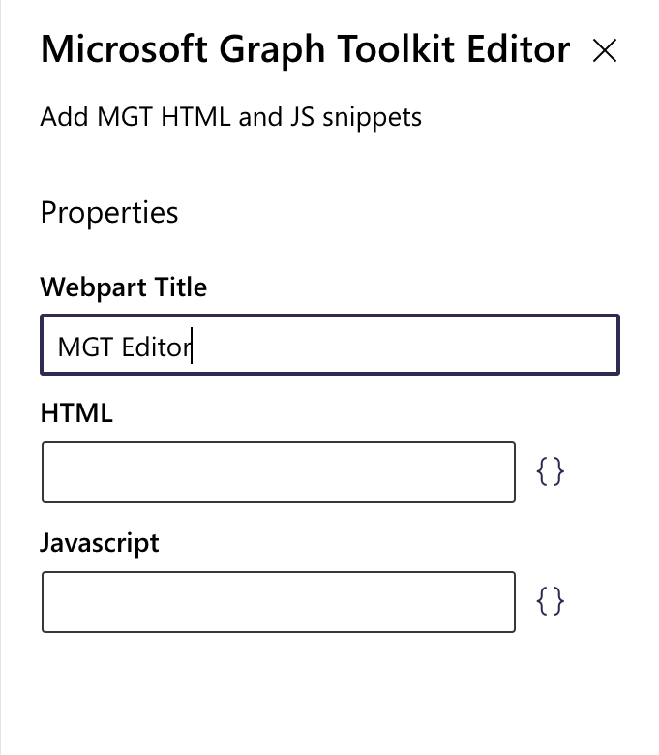Click the Microsoft Graph Toolkit Editor pane title
Image resolution: width=659 pixels, height=755 pixels.
[305, 49]
